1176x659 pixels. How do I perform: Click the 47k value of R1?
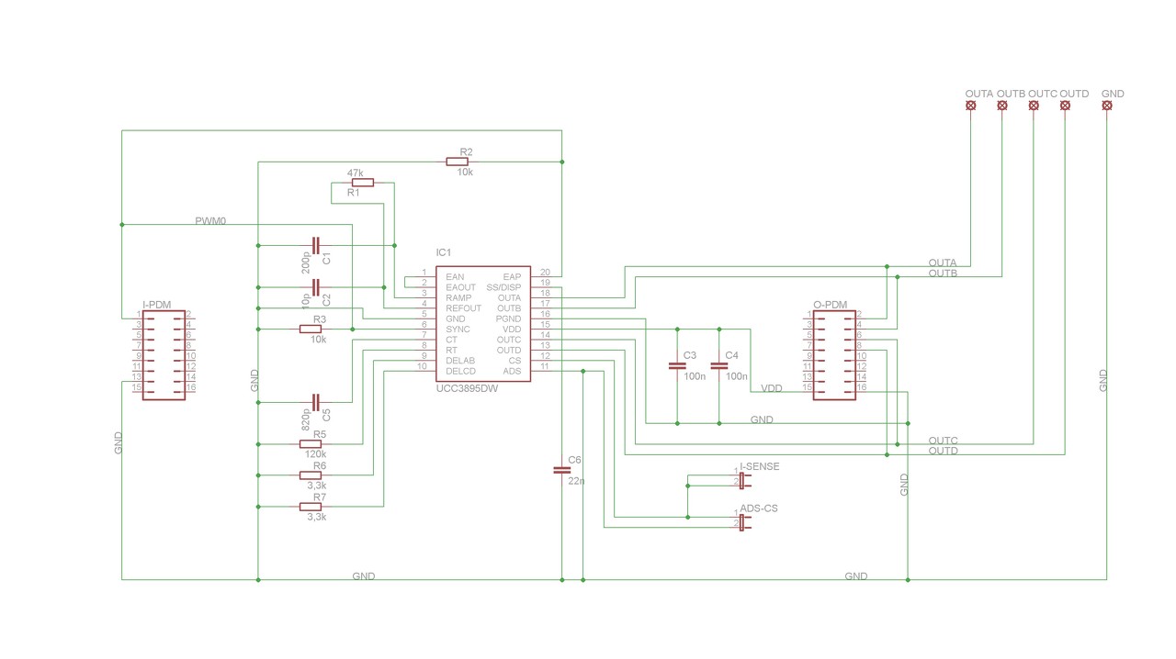[355, 173]
